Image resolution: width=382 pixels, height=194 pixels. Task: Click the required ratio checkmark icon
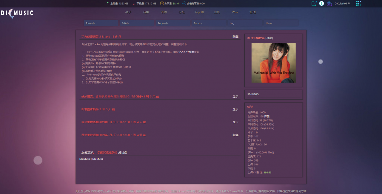coord(184,4)
